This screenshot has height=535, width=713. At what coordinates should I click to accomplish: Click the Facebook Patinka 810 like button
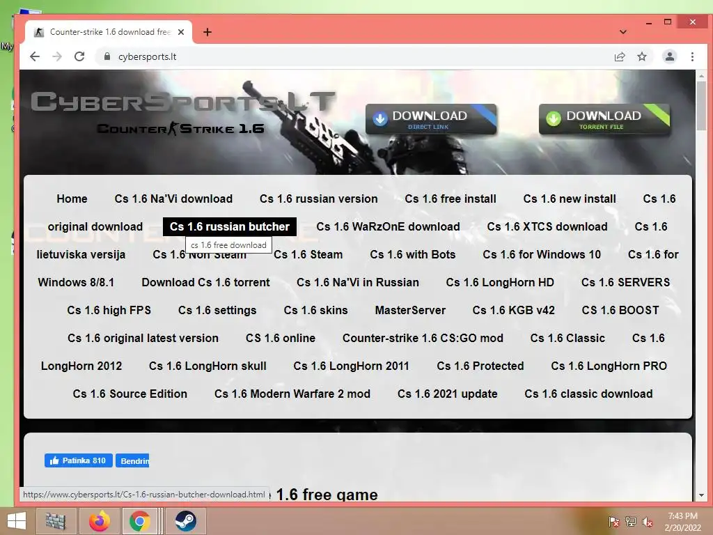click(x=78, y=460)
